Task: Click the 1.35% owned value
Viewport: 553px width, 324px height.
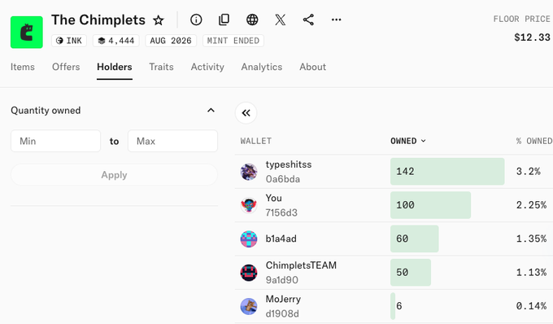Action: [532, 239]
